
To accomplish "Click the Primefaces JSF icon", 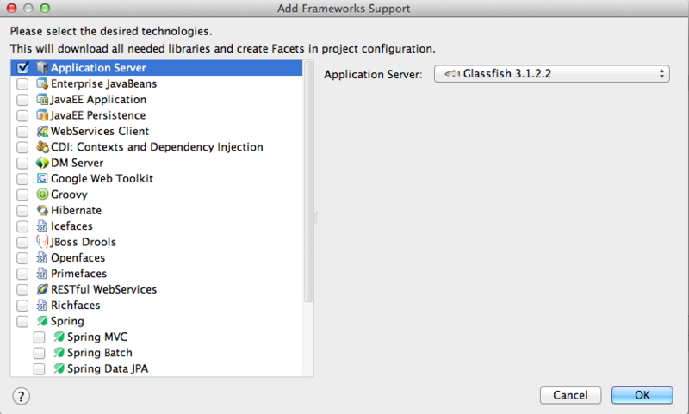I will point(42,273).
